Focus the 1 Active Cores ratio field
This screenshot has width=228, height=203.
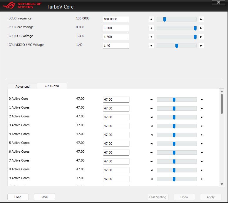[x=116, y=109]
